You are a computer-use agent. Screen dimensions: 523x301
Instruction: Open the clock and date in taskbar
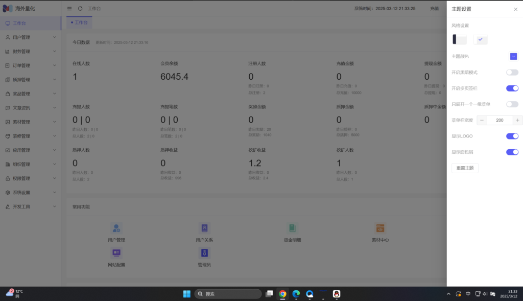coord(509,294)
